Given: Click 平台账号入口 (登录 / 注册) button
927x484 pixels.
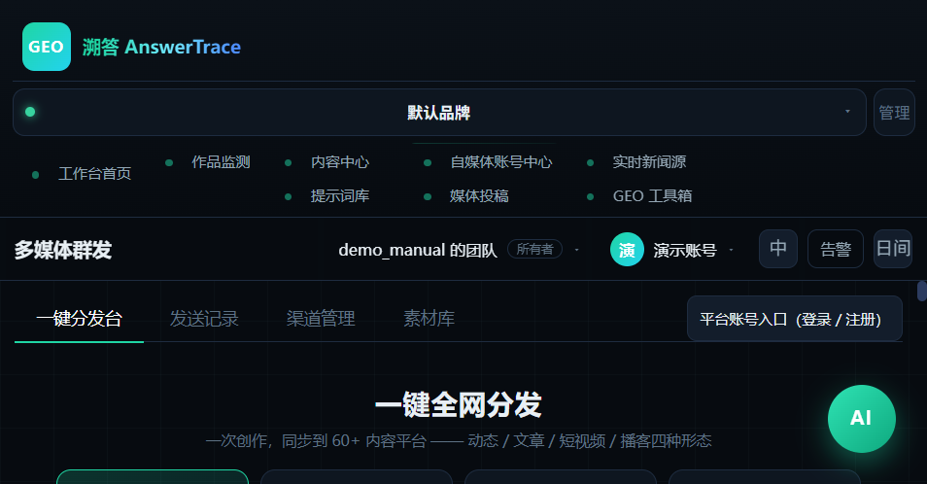Looking at the screenshot, I should [795, 319].
